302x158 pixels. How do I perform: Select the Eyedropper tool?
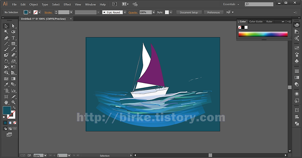(x=6, y=84)
